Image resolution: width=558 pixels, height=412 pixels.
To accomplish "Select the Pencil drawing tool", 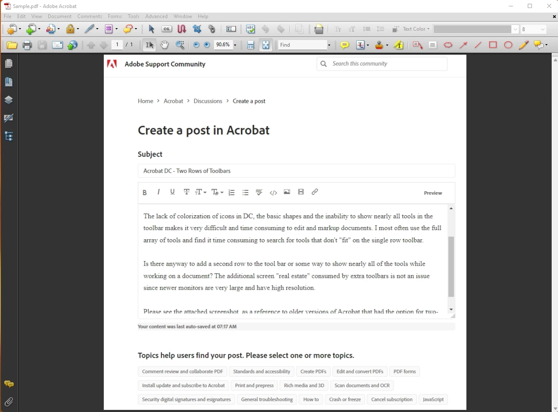I will (524, 45).
